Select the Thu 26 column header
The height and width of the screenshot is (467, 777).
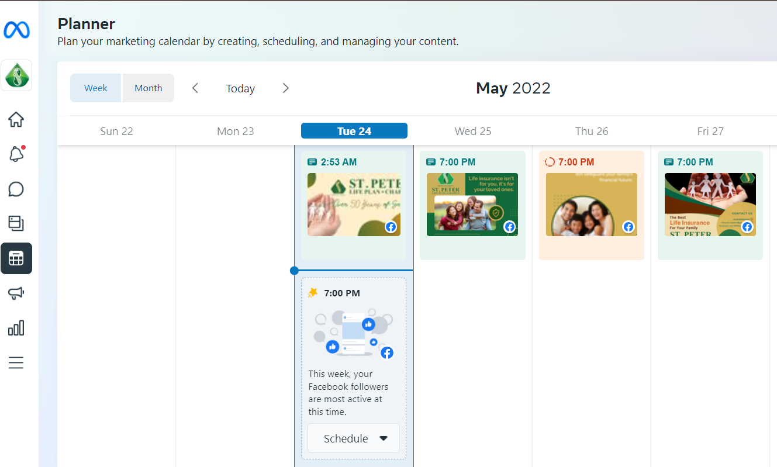click(x=592, y=131)
